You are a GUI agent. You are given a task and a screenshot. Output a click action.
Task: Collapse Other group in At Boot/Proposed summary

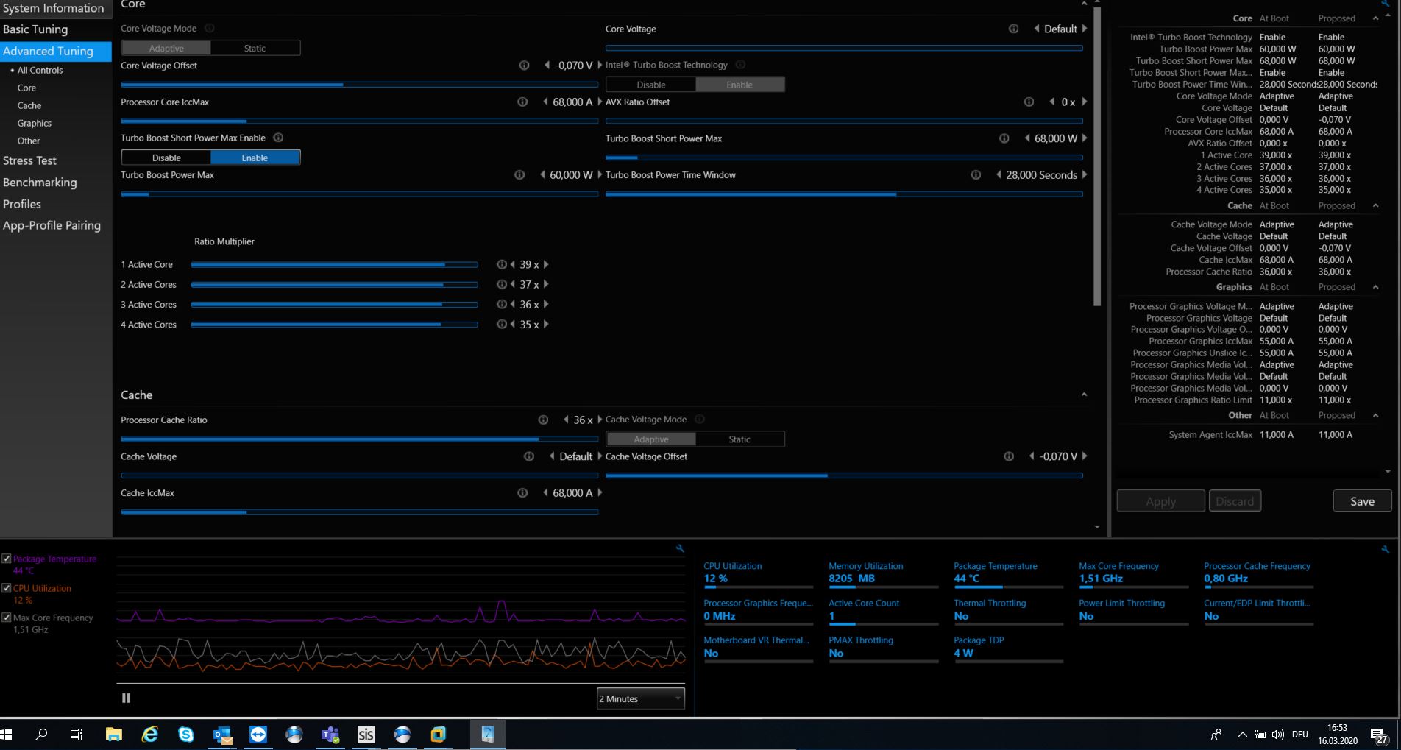[x=1375, y=415]
